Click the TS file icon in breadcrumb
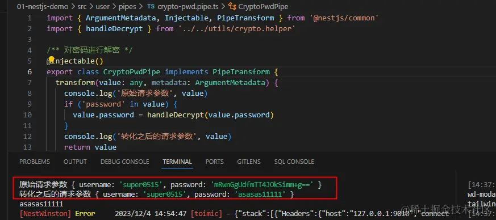 coord(151,6)
